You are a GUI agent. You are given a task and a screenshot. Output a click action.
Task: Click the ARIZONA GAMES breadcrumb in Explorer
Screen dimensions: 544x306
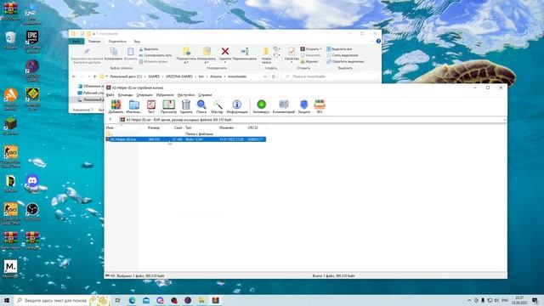(178, 76)
